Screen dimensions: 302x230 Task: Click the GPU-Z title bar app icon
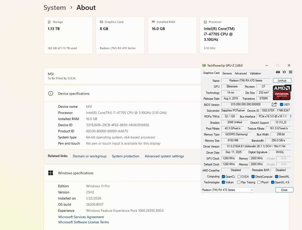[x=204, y=65]
